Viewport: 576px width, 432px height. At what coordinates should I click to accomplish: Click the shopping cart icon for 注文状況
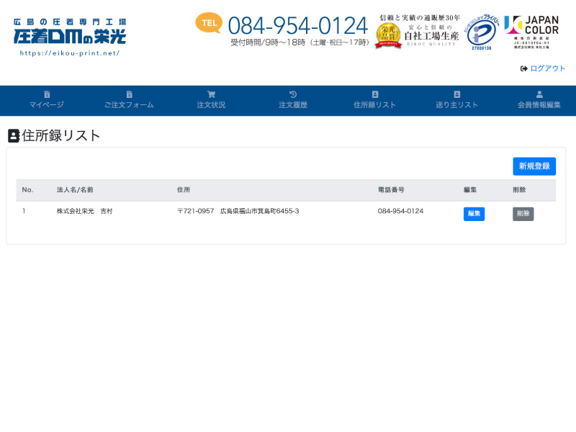211,94
